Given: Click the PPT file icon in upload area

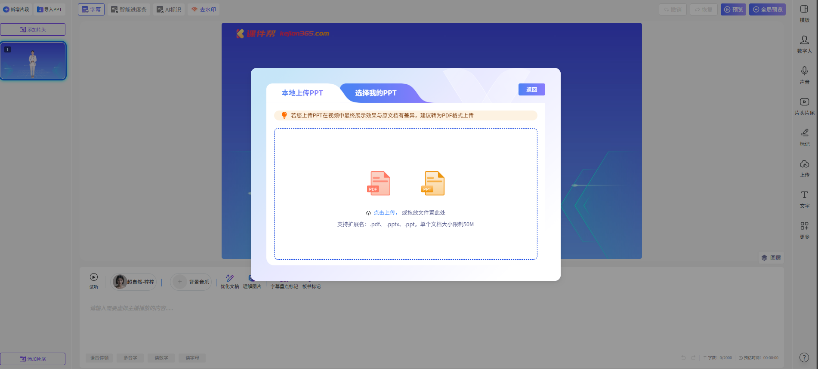Looking at the screenshot, I should [433, 183].
